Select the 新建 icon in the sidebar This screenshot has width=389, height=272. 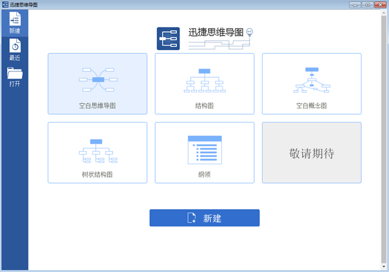tap(14, 20)
